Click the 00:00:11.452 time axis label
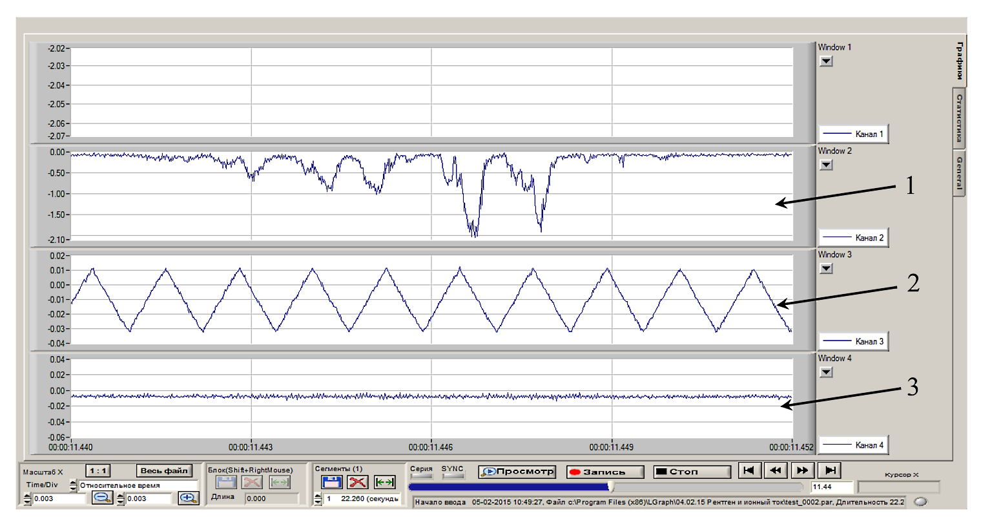Image resolution: width=981 pixels, height=526 pixels. point(791,447)
